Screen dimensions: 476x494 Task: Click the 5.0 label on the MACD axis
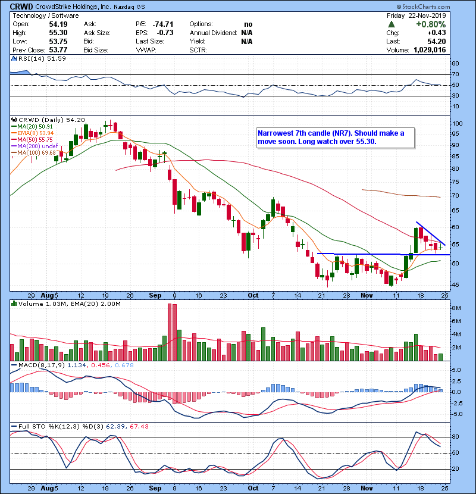(456, 370)
